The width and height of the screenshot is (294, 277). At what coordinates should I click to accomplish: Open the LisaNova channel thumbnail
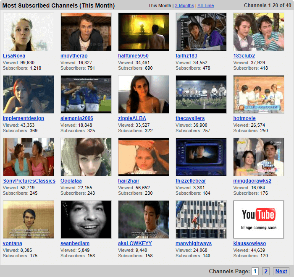(x=29, y=32)
